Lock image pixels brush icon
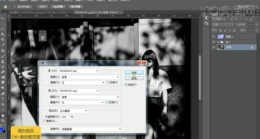Viewport: 260px width, 139px height. pyautogui.click(x=225, y=30)
